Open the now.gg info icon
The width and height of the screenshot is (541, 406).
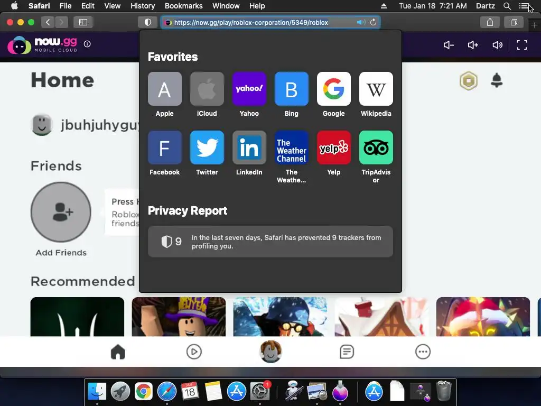click(x=87, y=44)
